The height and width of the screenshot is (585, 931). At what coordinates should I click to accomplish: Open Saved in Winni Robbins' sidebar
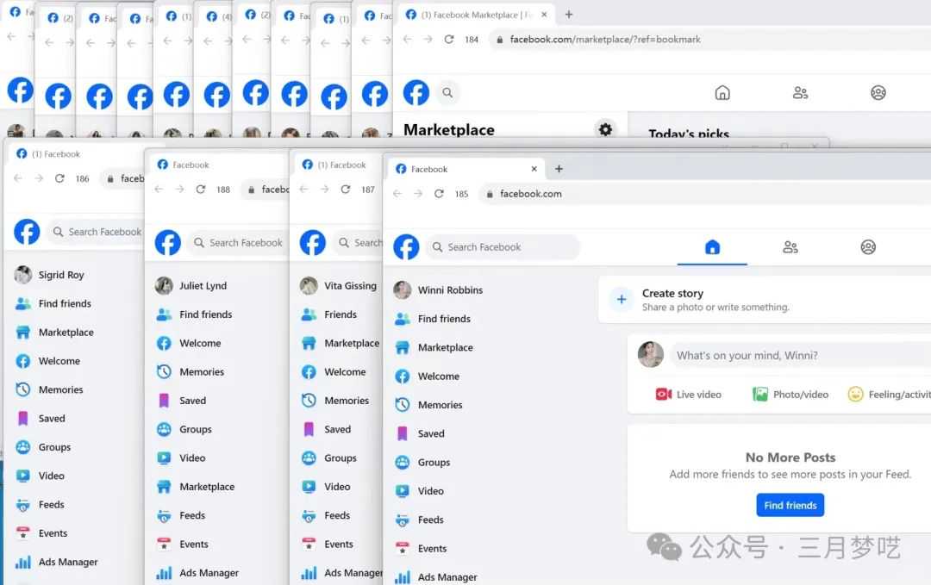[x=419, y=433]
